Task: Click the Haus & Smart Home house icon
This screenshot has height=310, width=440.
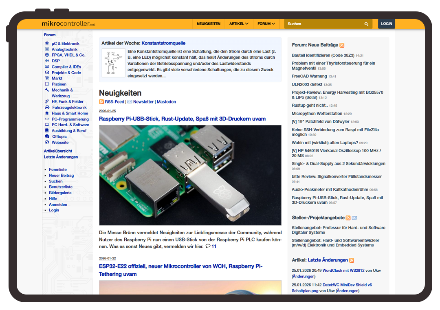Action: coord(47,113)
